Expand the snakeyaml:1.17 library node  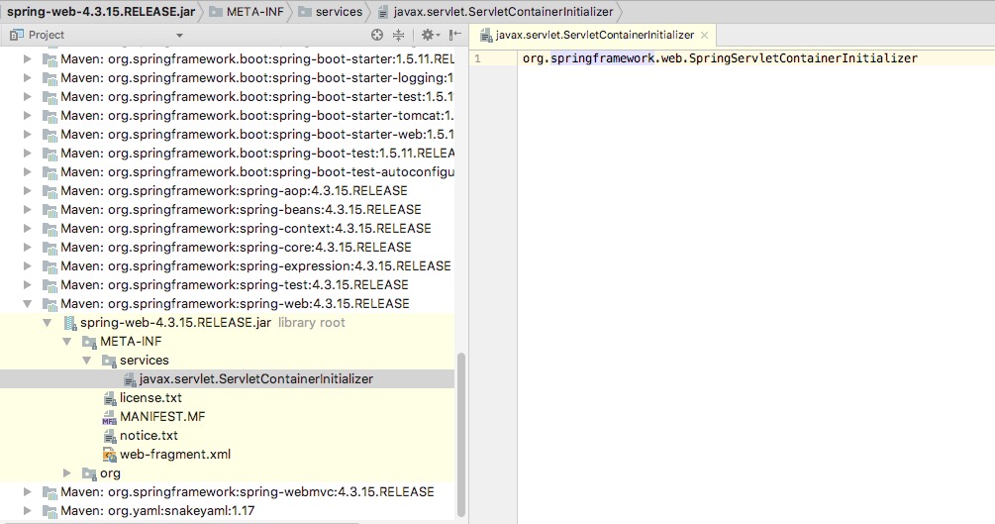(x=28, y=511)
